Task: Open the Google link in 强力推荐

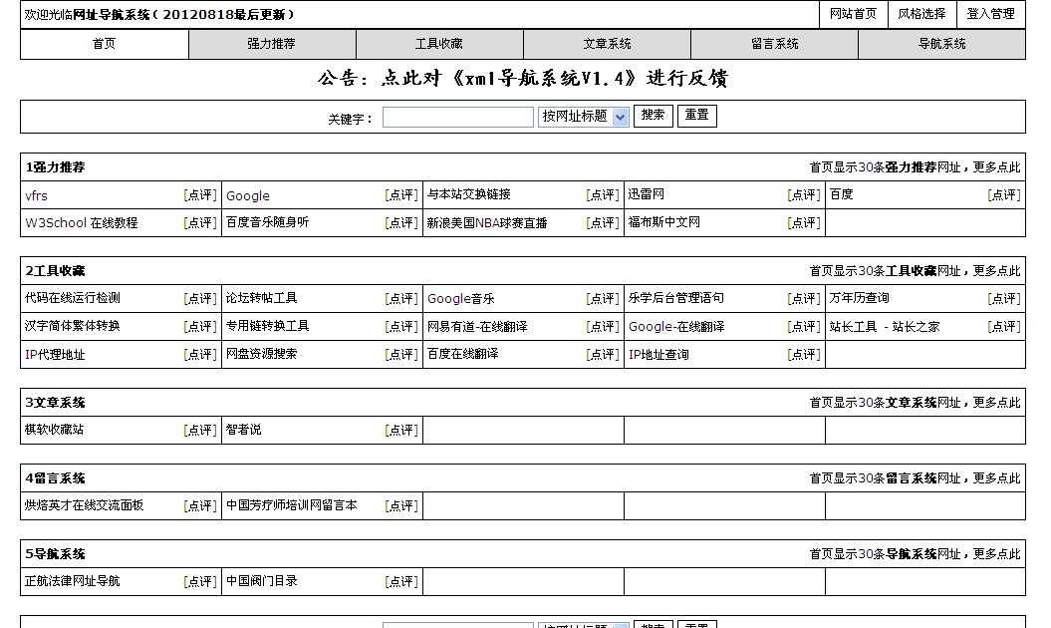Action: tap(248, 196)
